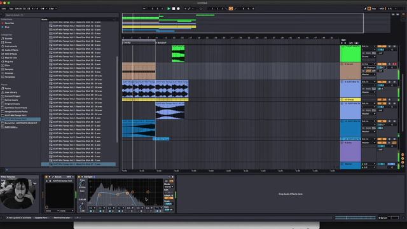Viewport: 407px width, 229px height.
Task: Open Sounds category in browser
Action: (x=8, y=38)
